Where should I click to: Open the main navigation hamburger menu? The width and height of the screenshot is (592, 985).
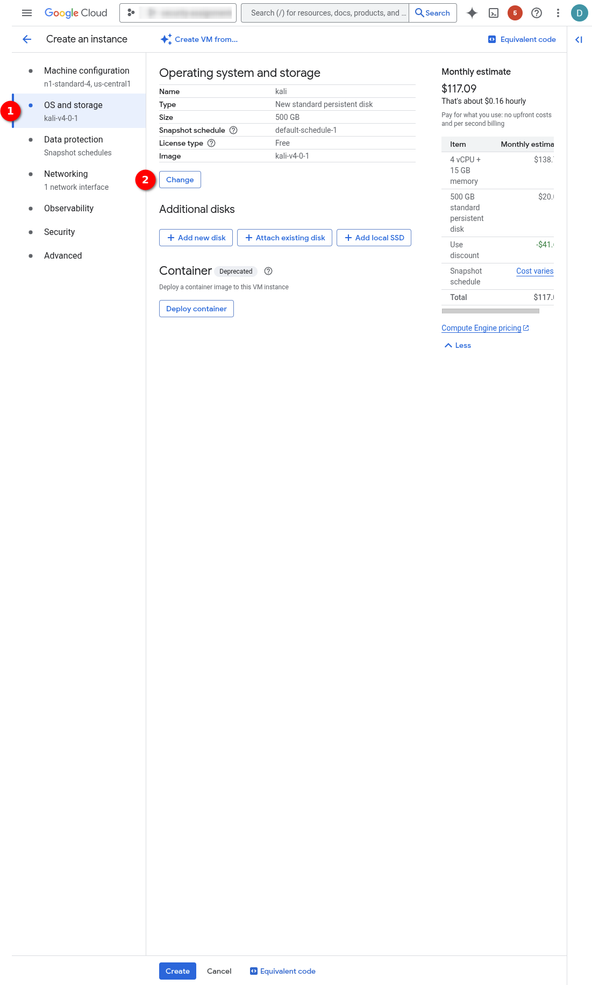click(x=27, y=13)
